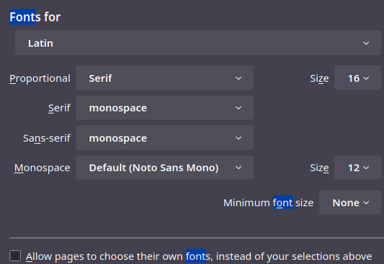Click 'Allow pages to choose their own fonts' text
Image resolution: width=384 pixels, height=264 pixels.
coord(199,256)
